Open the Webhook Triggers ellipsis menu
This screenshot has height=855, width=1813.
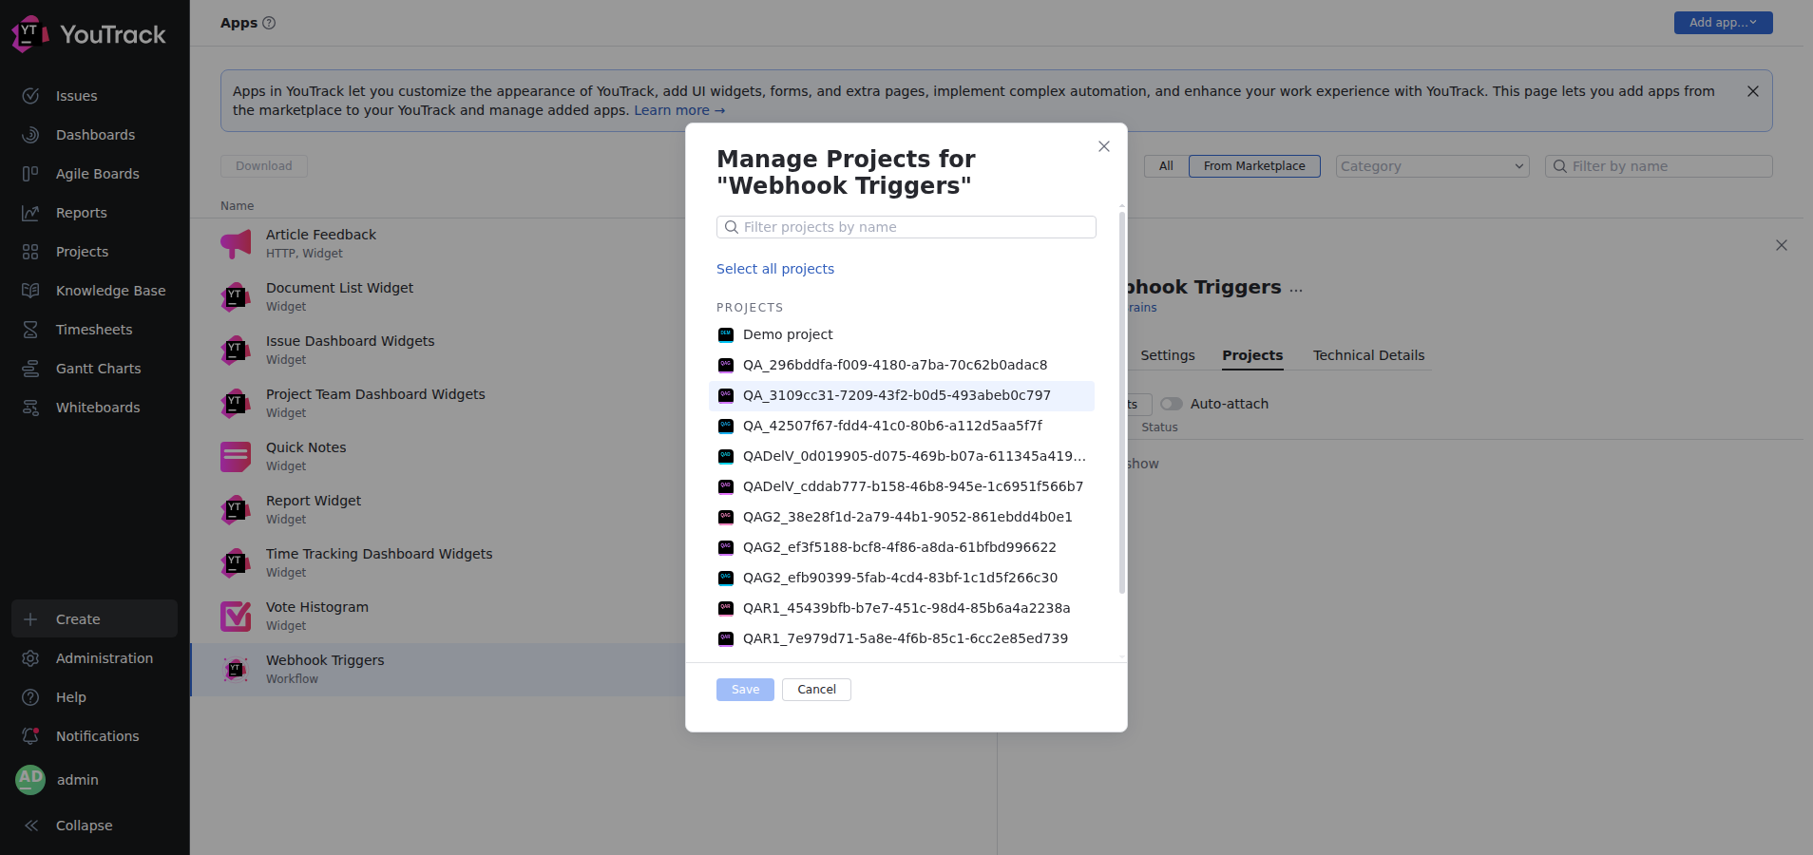coord(1296,288)
